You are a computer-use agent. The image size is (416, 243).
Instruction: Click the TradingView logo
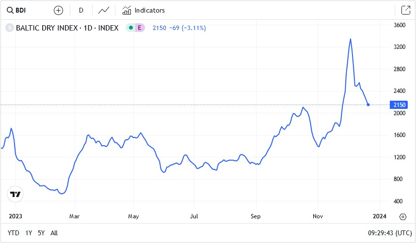pyautogui.click(x=16, y=194)
